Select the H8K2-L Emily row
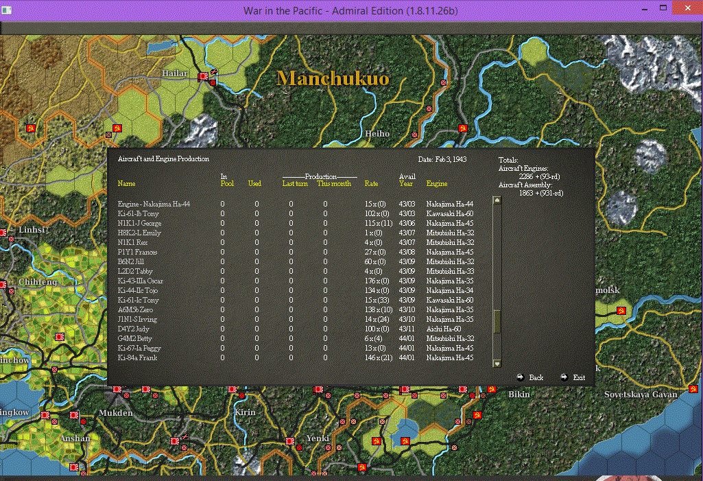This screenshot has height=481, width=703. tap(296, 233)
